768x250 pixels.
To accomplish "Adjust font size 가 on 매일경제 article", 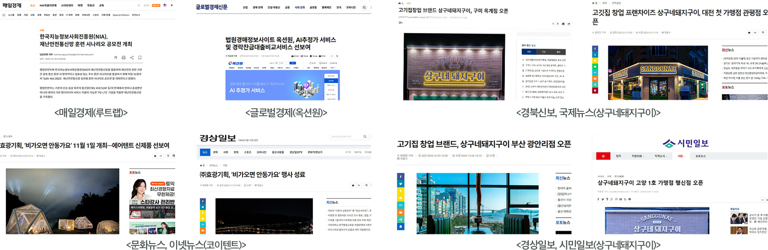I will [115, 58].
